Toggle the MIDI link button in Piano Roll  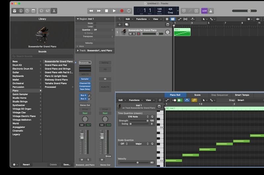194,100
